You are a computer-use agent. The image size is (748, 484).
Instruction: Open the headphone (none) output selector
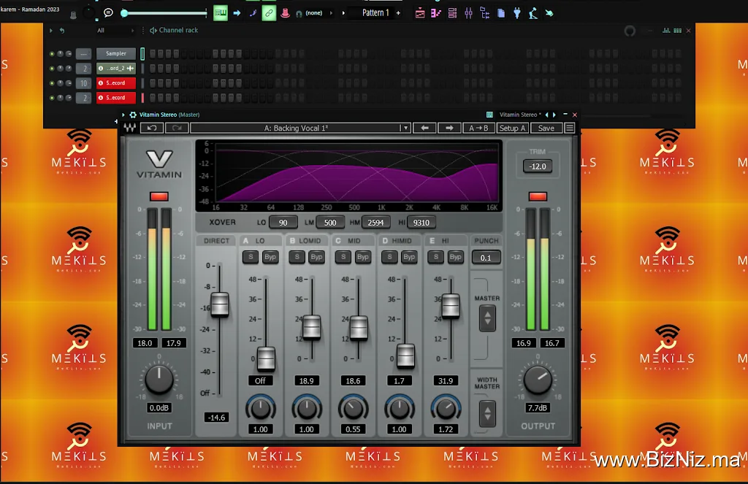[313, 13]
